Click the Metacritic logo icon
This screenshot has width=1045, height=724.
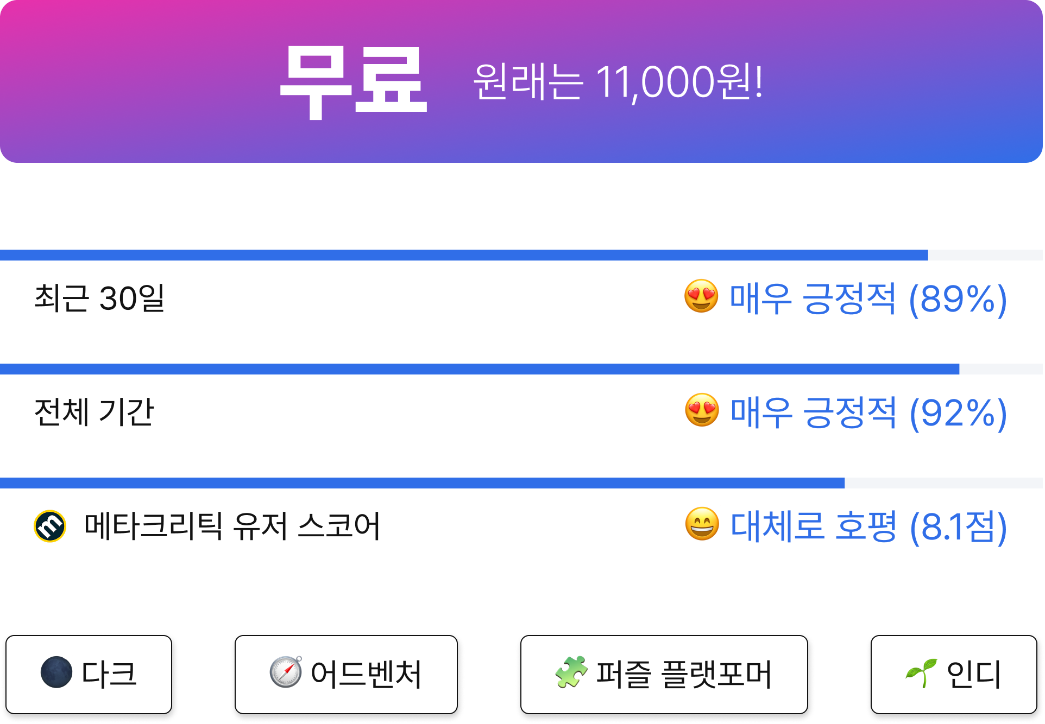click(50, 526)
